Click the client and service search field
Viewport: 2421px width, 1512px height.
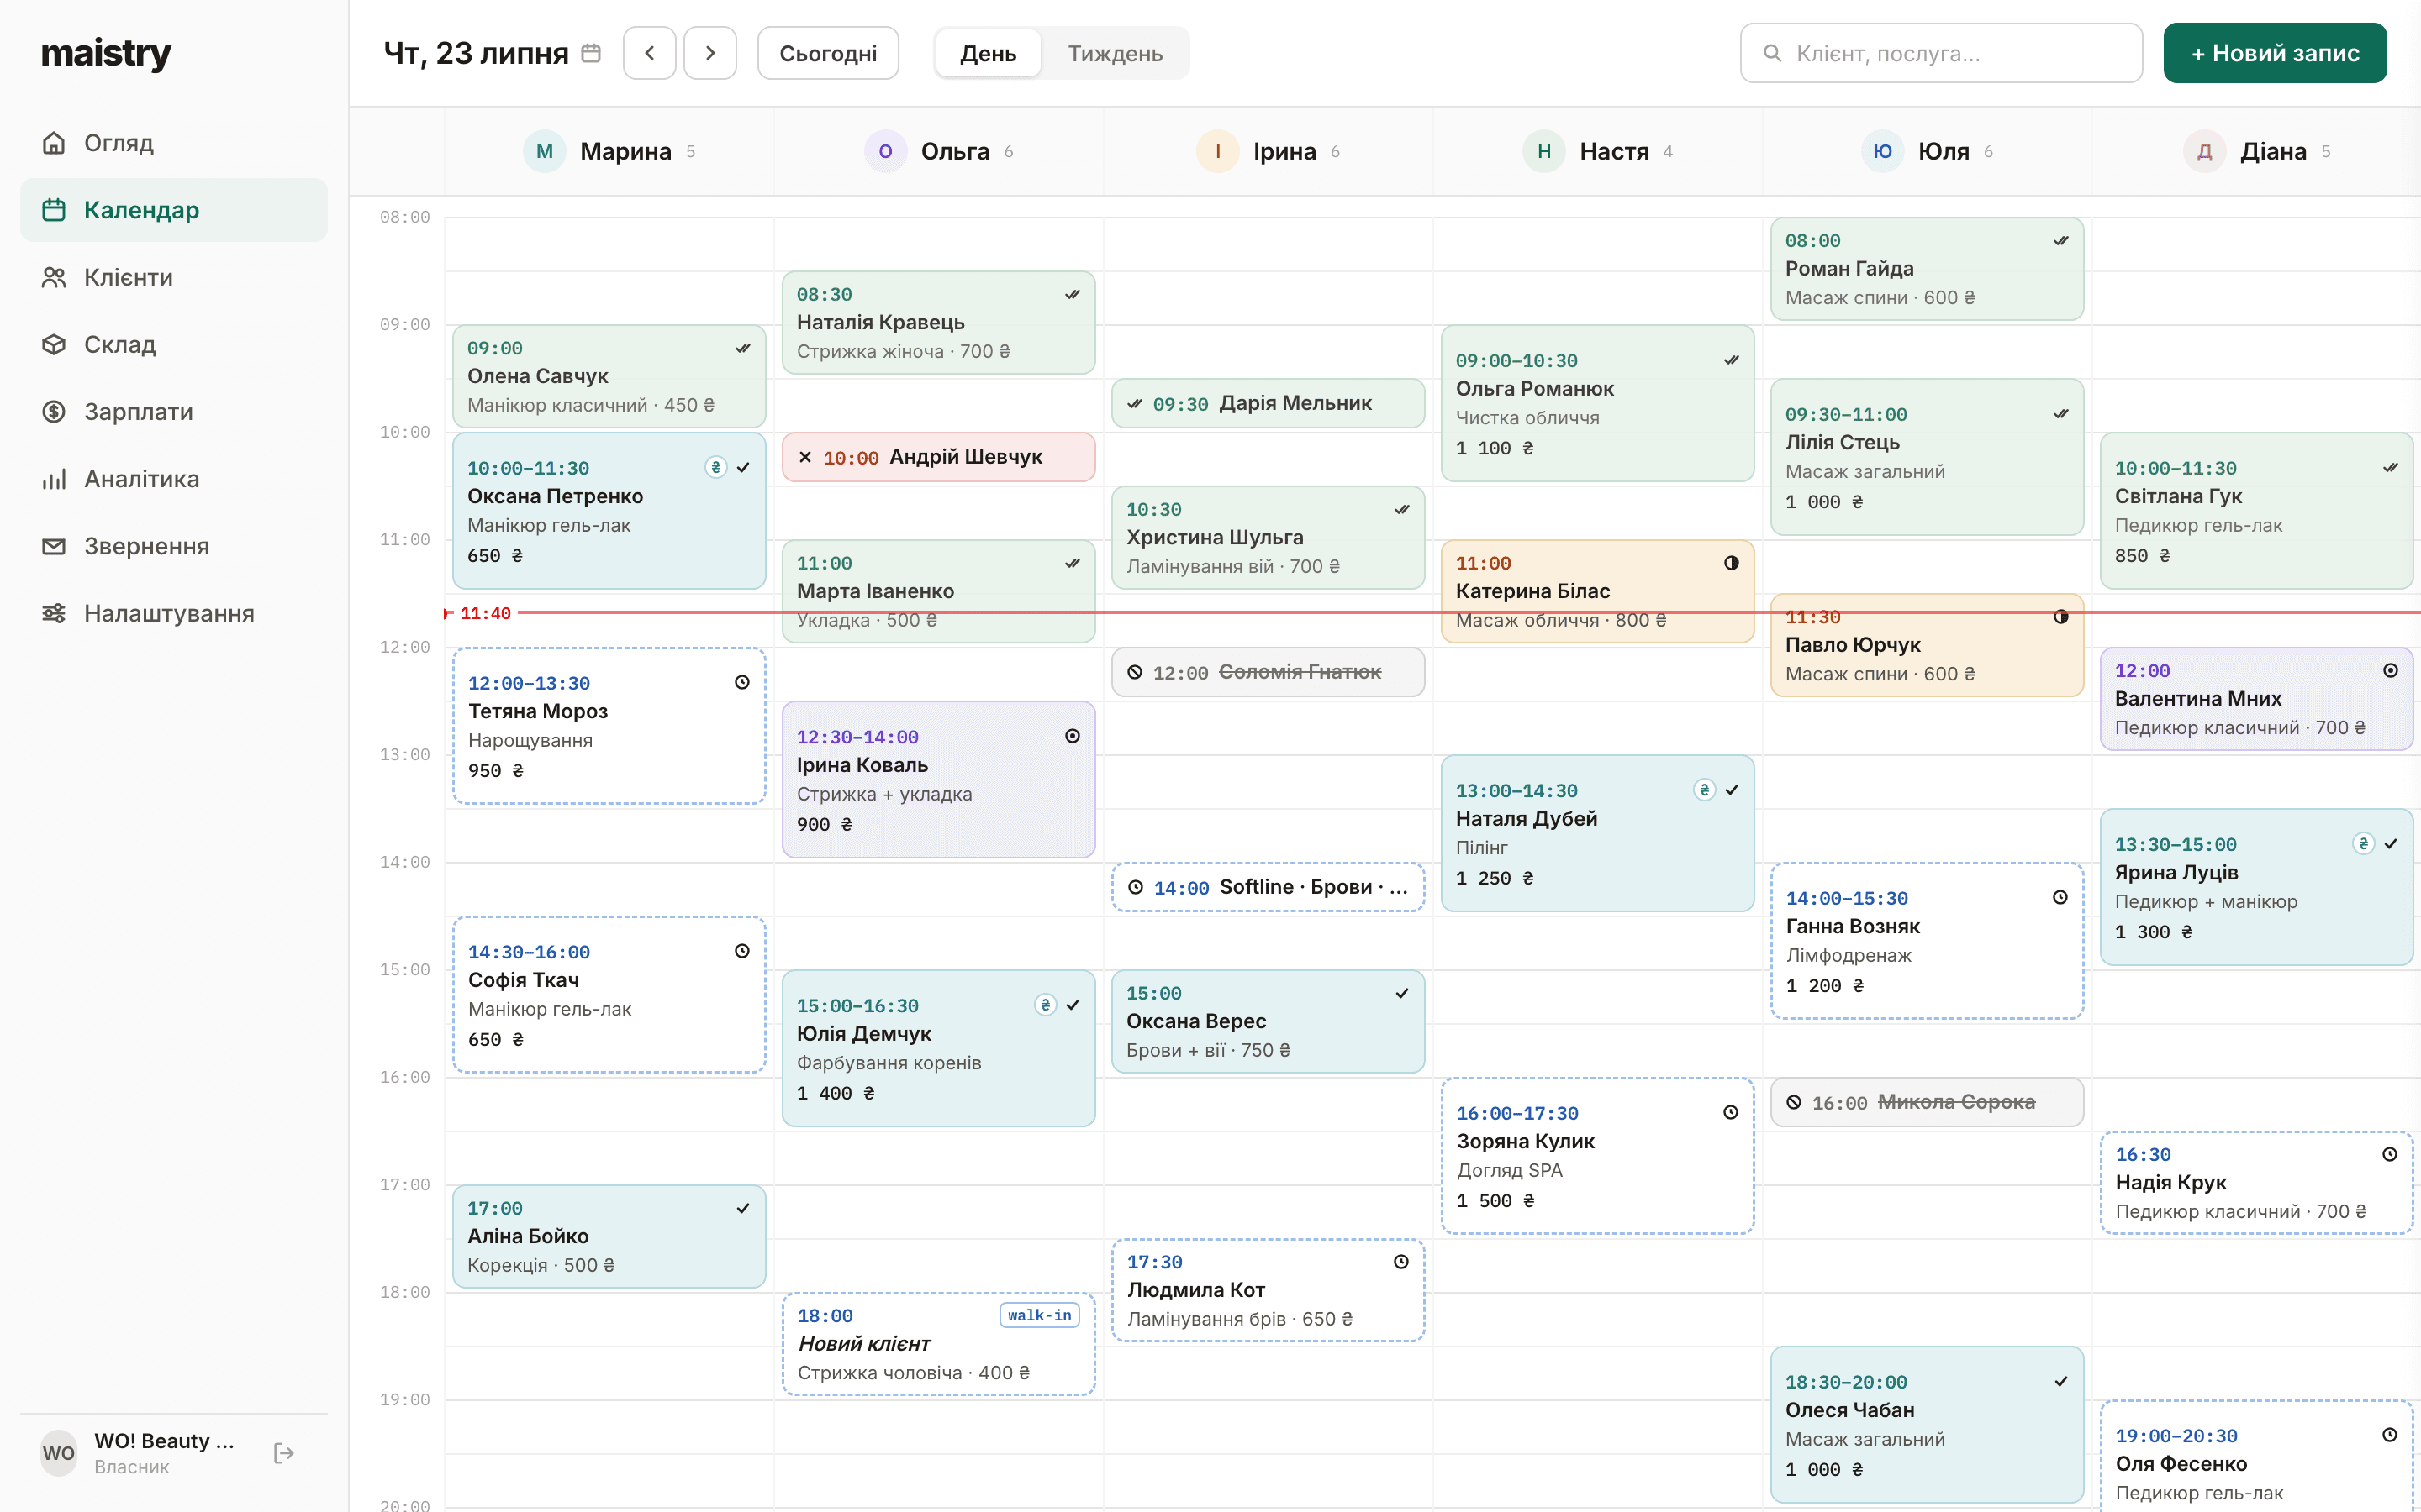point(1941,53)
